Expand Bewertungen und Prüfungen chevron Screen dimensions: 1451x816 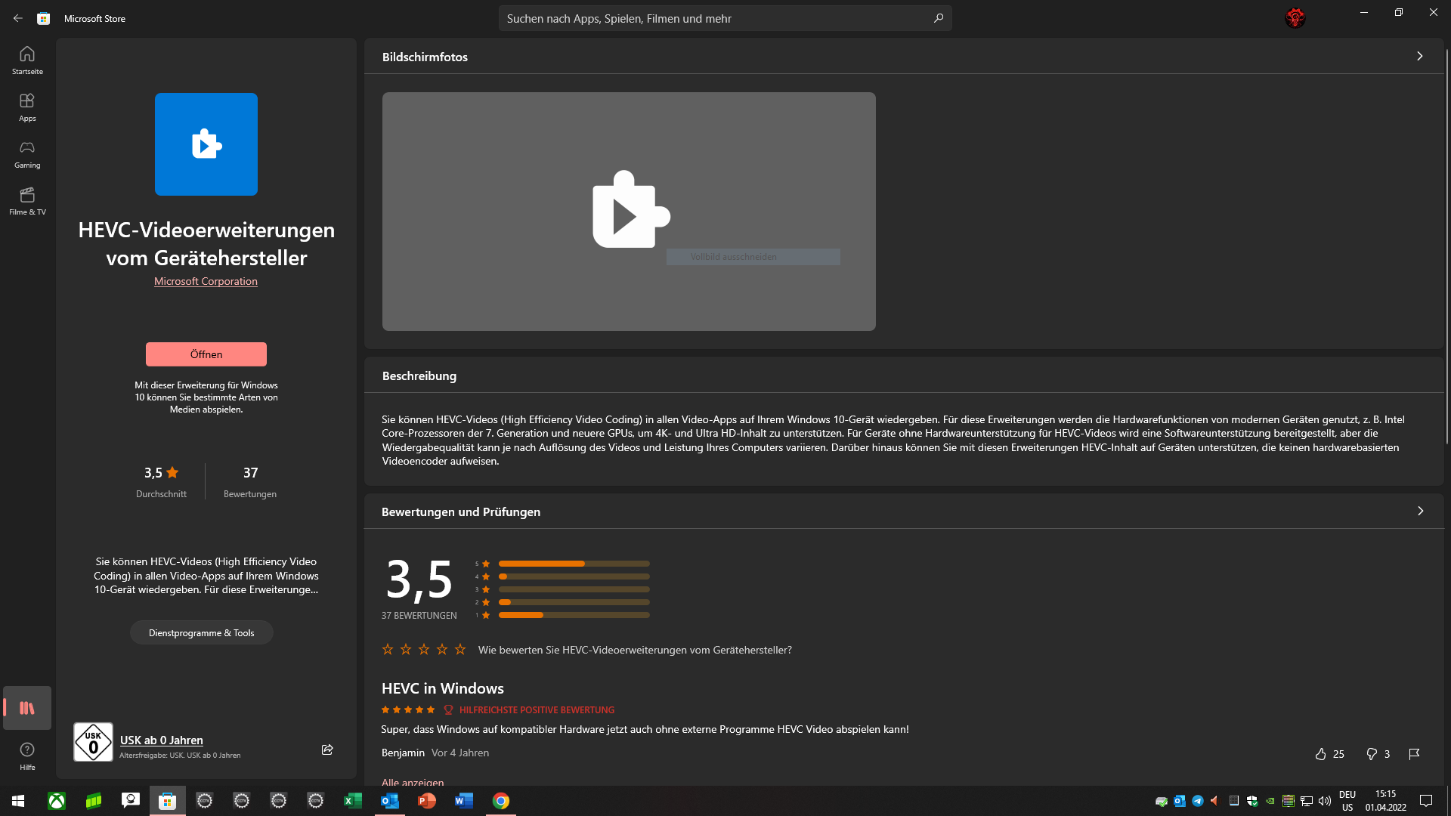(x=1420, y=512)
